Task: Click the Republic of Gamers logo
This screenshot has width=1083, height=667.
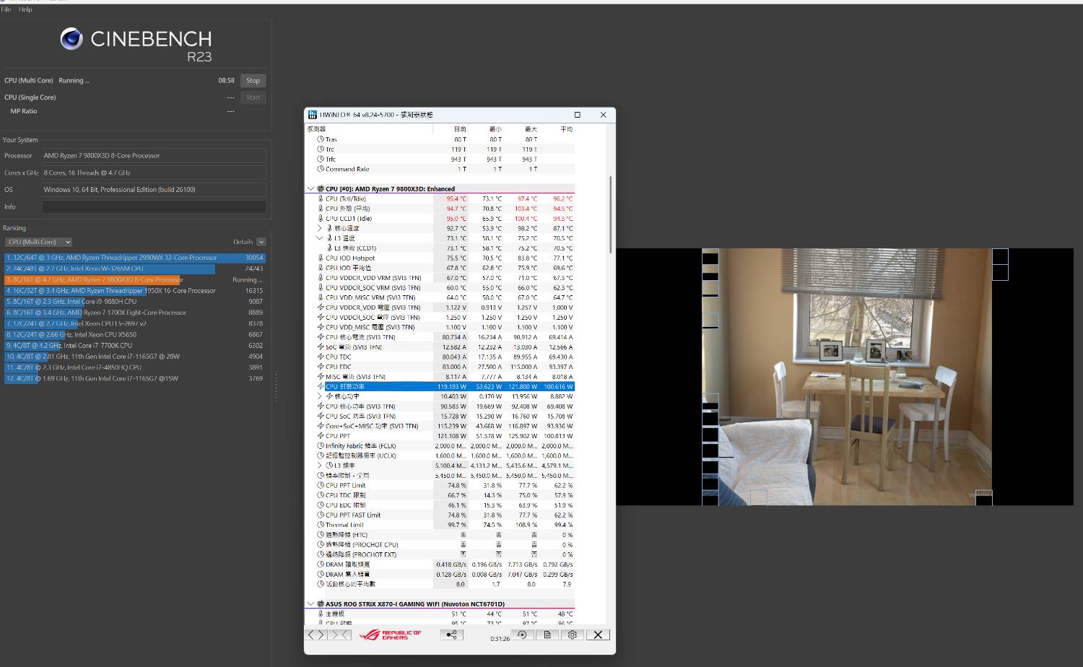Action: pyautogui.click(x=391, y=635)
